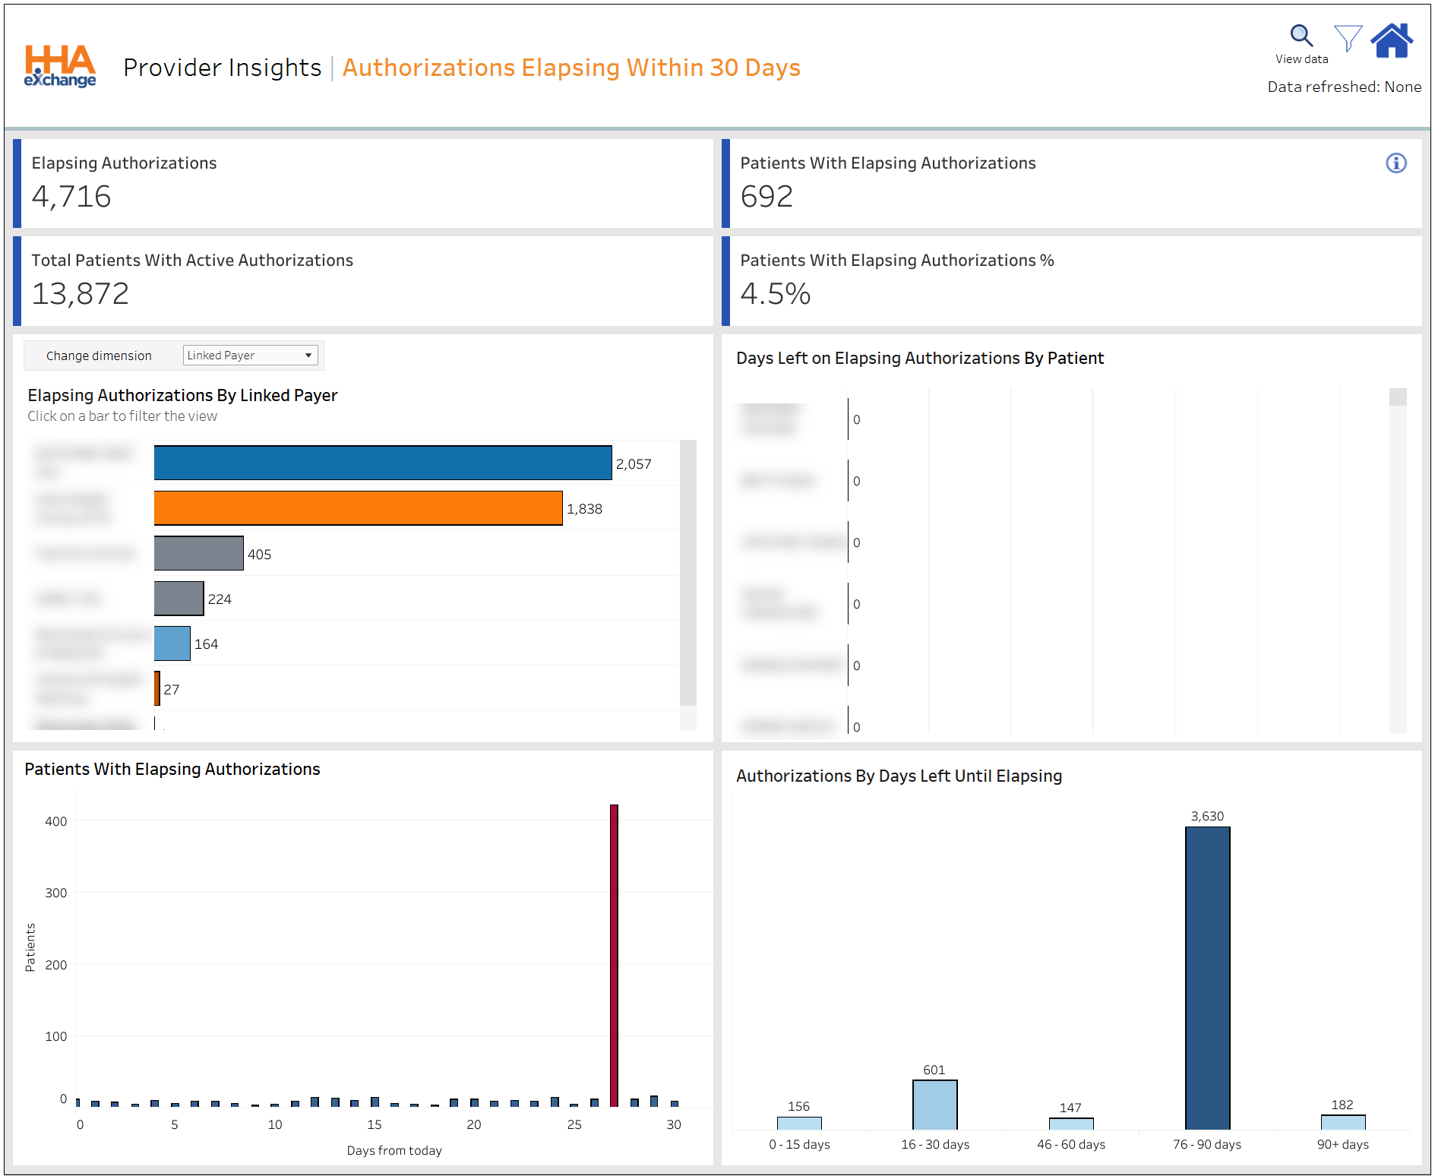Click the 76 - 90 days bar showing 3,630
The width and height of the screenshot is (1435, 1176).
pyautogui.click(x=1207, y=977)
